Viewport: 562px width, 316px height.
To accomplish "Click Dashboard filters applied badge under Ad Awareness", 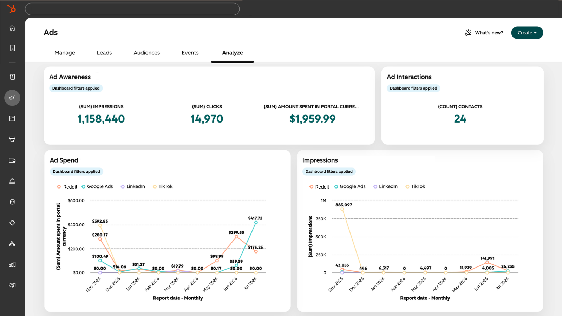I will coord(76,88).
